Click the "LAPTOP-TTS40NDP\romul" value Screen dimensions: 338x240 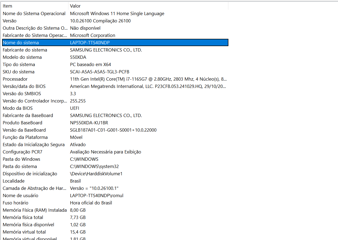[x=97, y=196]
